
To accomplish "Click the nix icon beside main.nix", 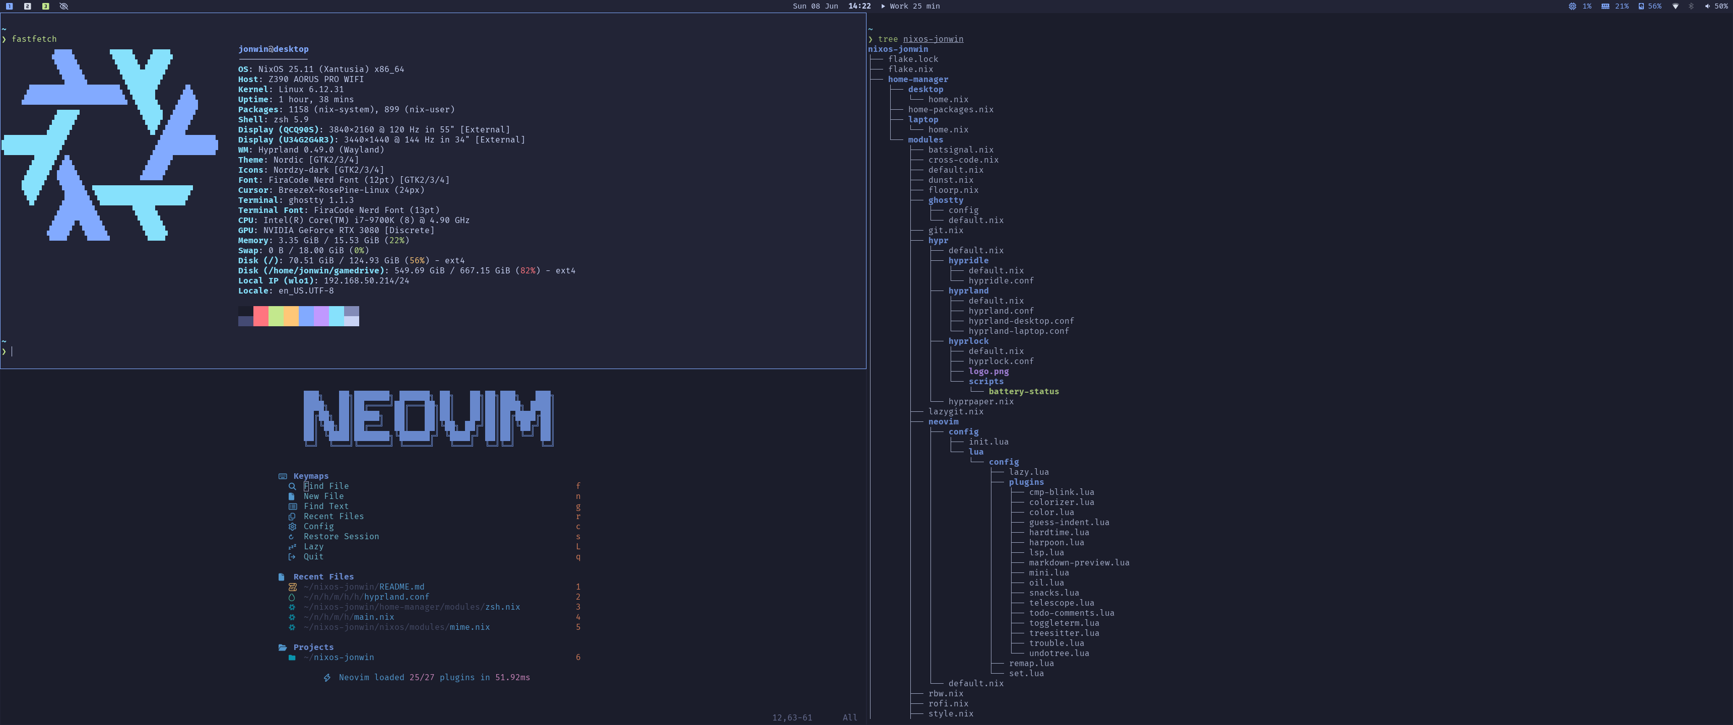I will tap(292, 617).
